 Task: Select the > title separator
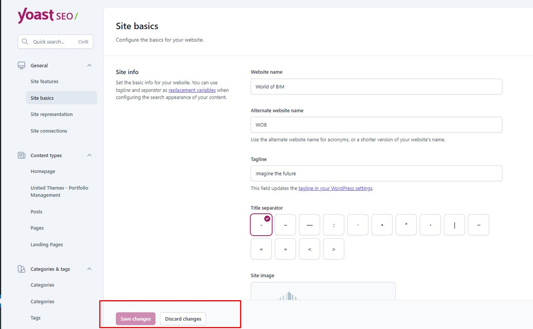click(x=334, y=249)
